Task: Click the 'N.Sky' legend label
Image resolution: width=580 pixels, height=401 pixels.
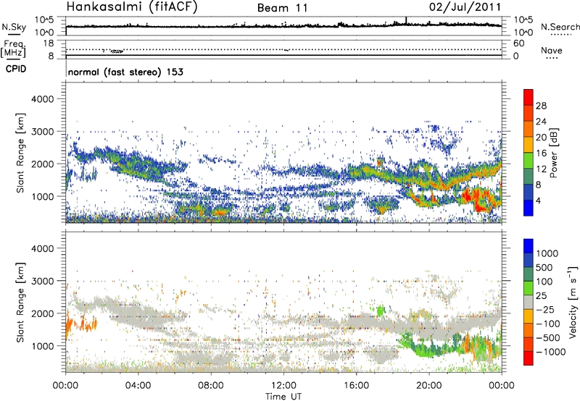Action: click(14, 27)
